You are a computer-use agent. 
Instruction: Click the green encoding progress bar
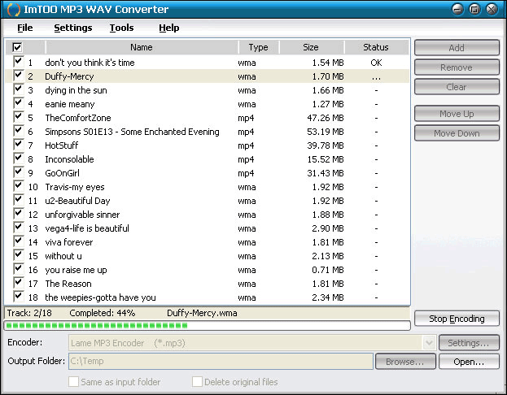pyautogui.click(x=207, y=325)
